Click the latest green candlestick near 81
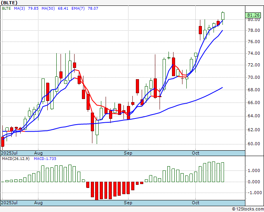Viewport: 264px width, 212px height. point(223,16)
